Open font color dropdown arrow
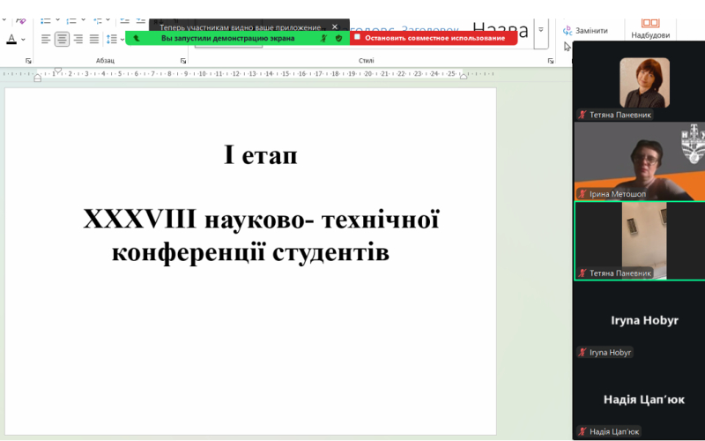 (23, 39)
